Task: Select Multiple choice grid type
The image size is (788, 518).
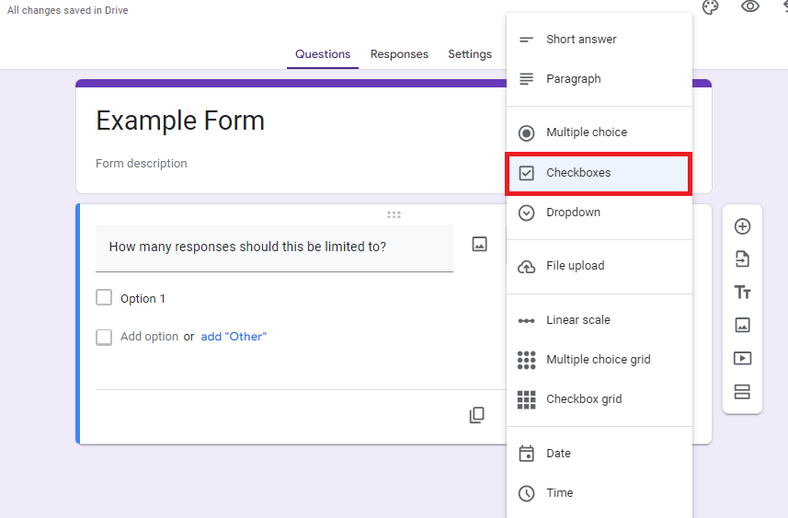Action: point(599,360)
